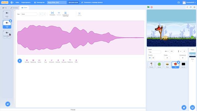Image resolution: width=197 pixels, height=111 pixels.
Task: Edit the sprite size field
Action: [x=167, y=58]
